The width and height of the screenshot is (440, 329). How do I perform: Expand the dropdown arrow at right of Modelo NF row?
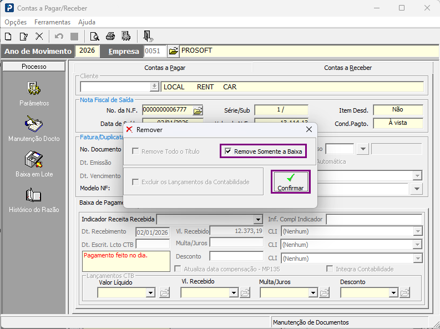pyautogui.click(x=417, y=189)
